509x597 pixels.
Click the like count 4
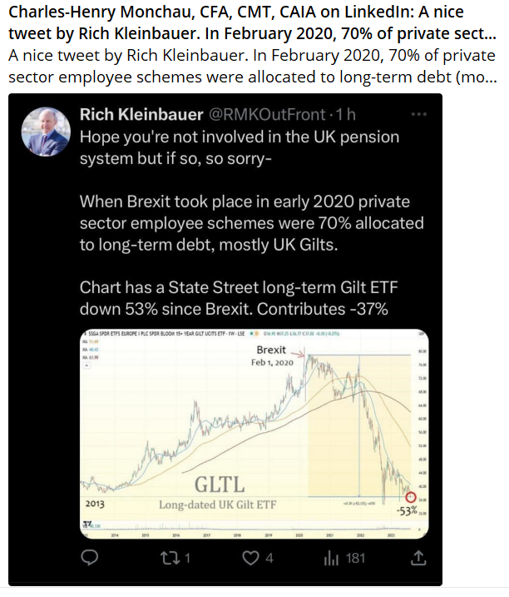pyautogui.click(x=269, y=558)
